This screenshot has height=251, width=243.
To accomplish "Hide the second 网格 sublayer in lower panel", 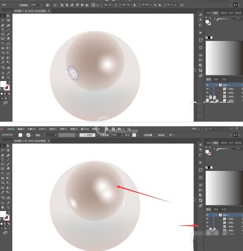I will 207,223.
